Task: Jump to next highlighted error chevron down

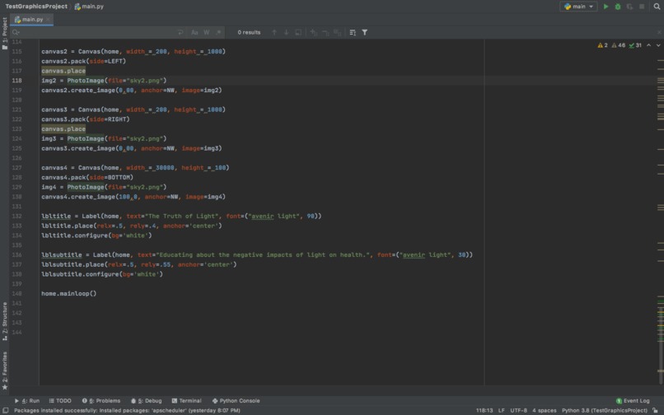Action: click(x=658, y=45)
